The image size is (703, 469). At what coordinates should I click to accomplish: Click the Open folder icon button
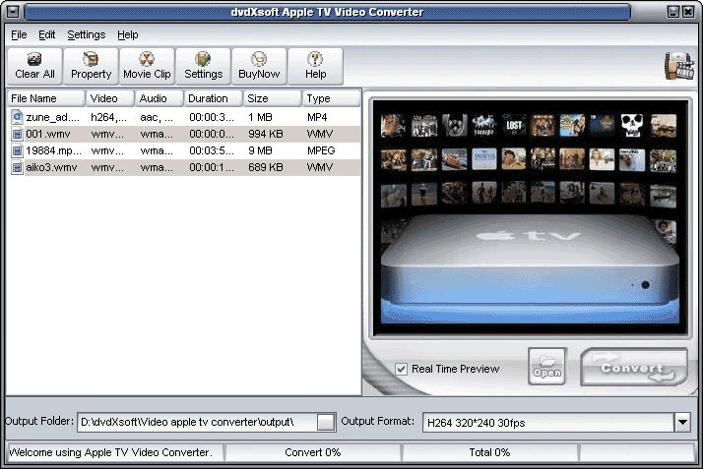(x=546, y=367)
